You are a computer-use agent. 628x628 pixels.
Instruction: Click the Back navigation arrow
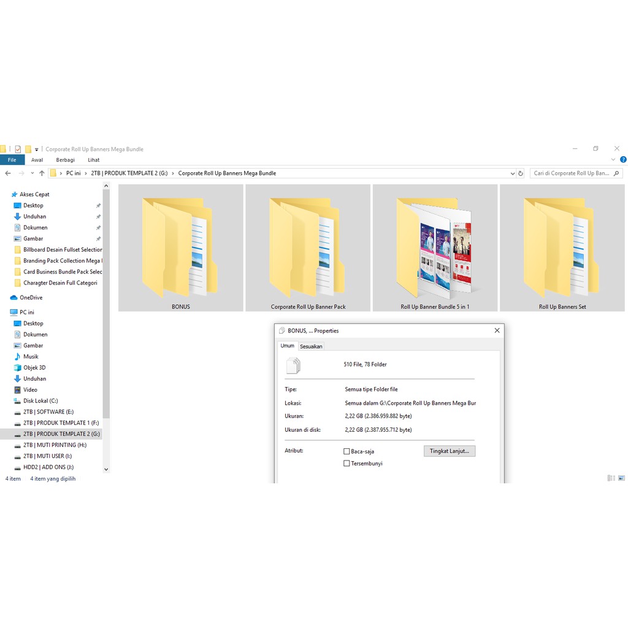pyautogui.click(x=7, y=174)
